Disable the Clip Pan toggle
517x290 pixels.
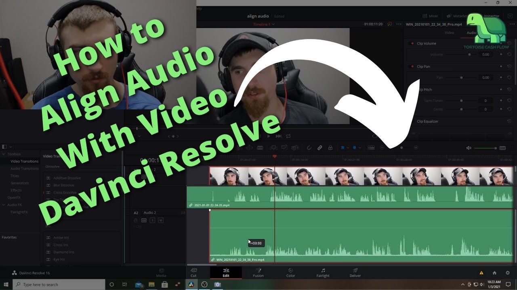click(412, 66)
